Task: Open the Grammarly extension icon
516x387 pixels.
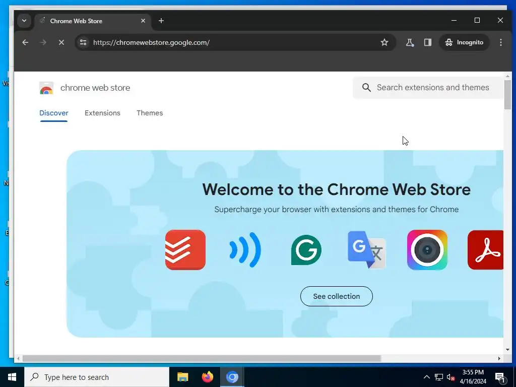Action: point(306,250)
